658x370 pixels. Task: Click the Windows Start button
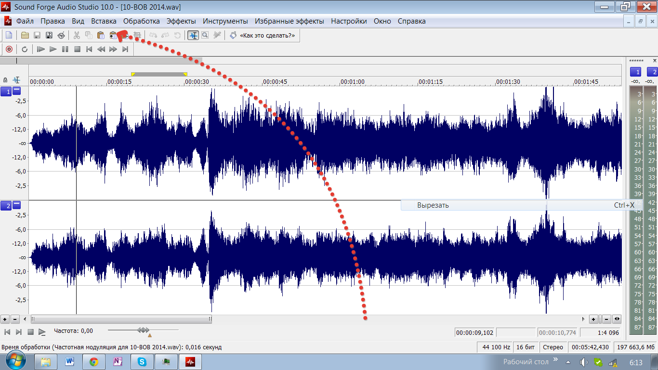16,361
